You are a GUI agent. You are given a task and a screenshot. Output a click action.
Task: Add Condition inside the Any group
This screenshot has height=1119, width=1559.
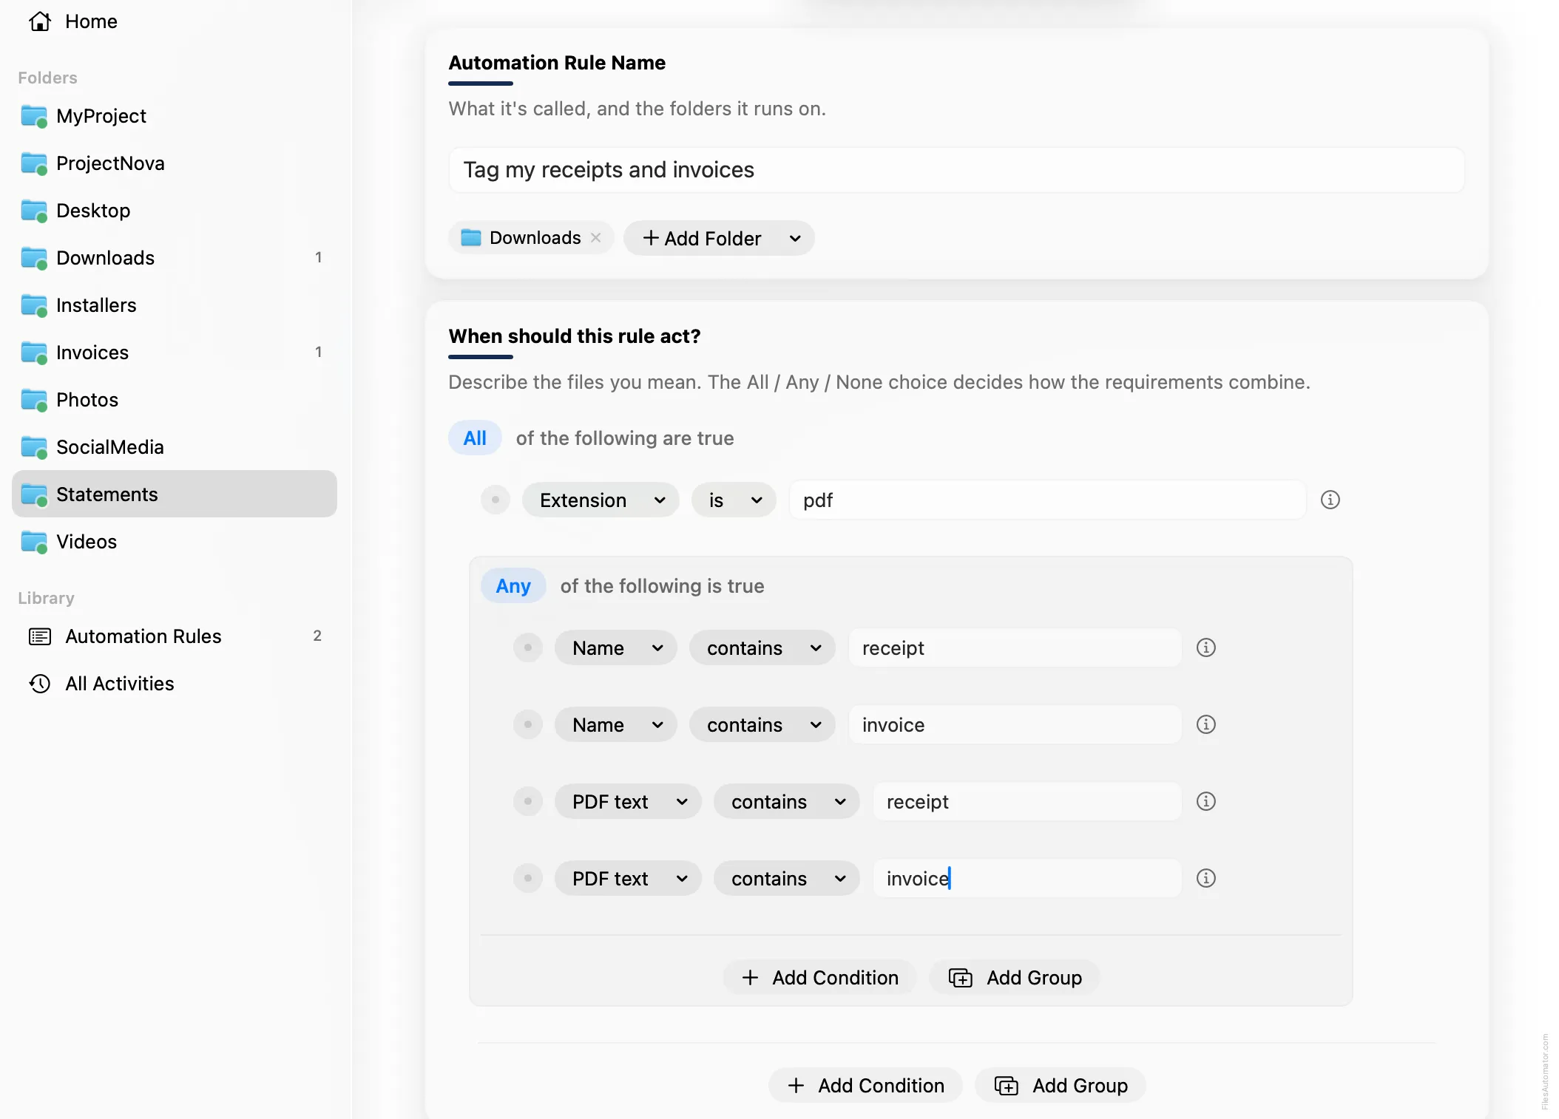pos(820,978)
